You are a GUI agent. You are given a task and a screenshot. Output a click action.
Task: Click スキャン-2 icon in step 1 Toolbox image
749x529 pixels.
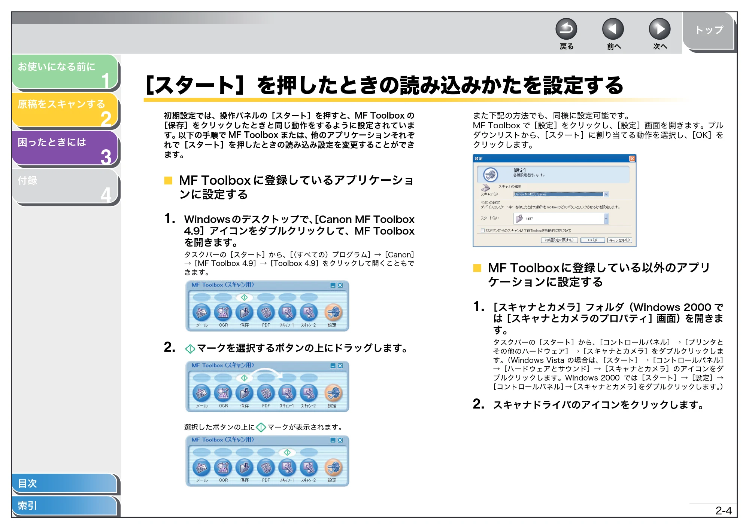click(309, 312)
